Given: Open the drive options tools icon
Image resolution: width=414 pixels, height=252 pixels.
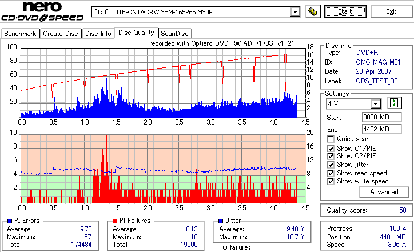Looking at the screenshot, I should pyautogui.click(x=313, y=12).
